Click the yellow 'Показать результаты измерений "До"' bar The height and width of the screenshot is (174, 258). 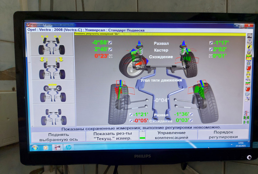[160, 34]
